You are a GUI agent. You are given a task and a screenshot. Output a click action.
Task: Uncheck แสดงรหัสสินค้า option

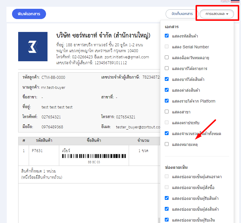[167, 36]
